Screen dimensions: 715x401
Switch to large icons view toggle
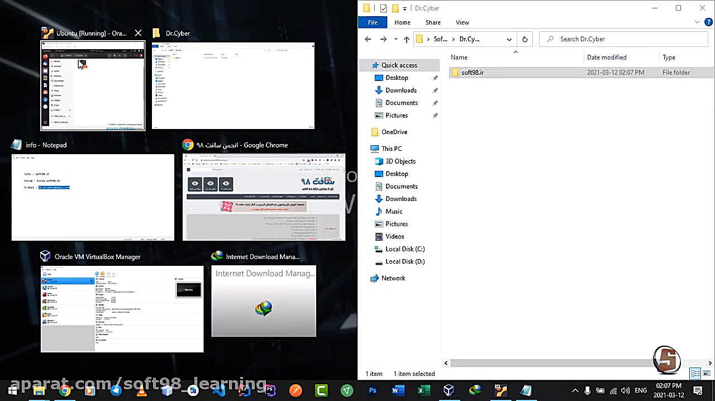click(707, 374)
